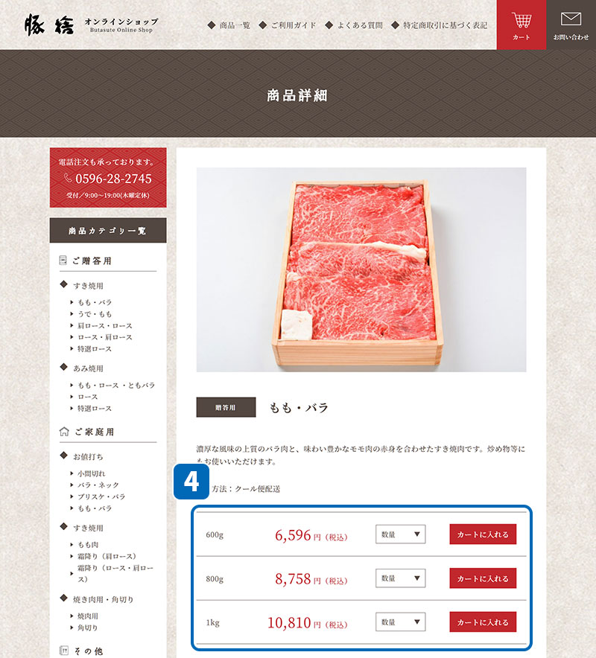Click the diamond bullet beside あみ焼用
The height and width of the screenshot is (658, 596).
pos(64,367)
